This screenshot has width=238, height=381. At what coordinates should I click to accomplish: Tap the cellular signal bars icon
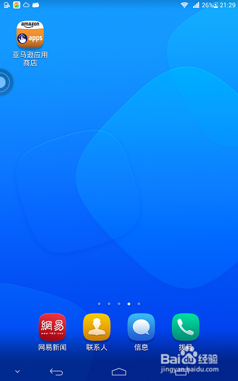coord(196,5)
